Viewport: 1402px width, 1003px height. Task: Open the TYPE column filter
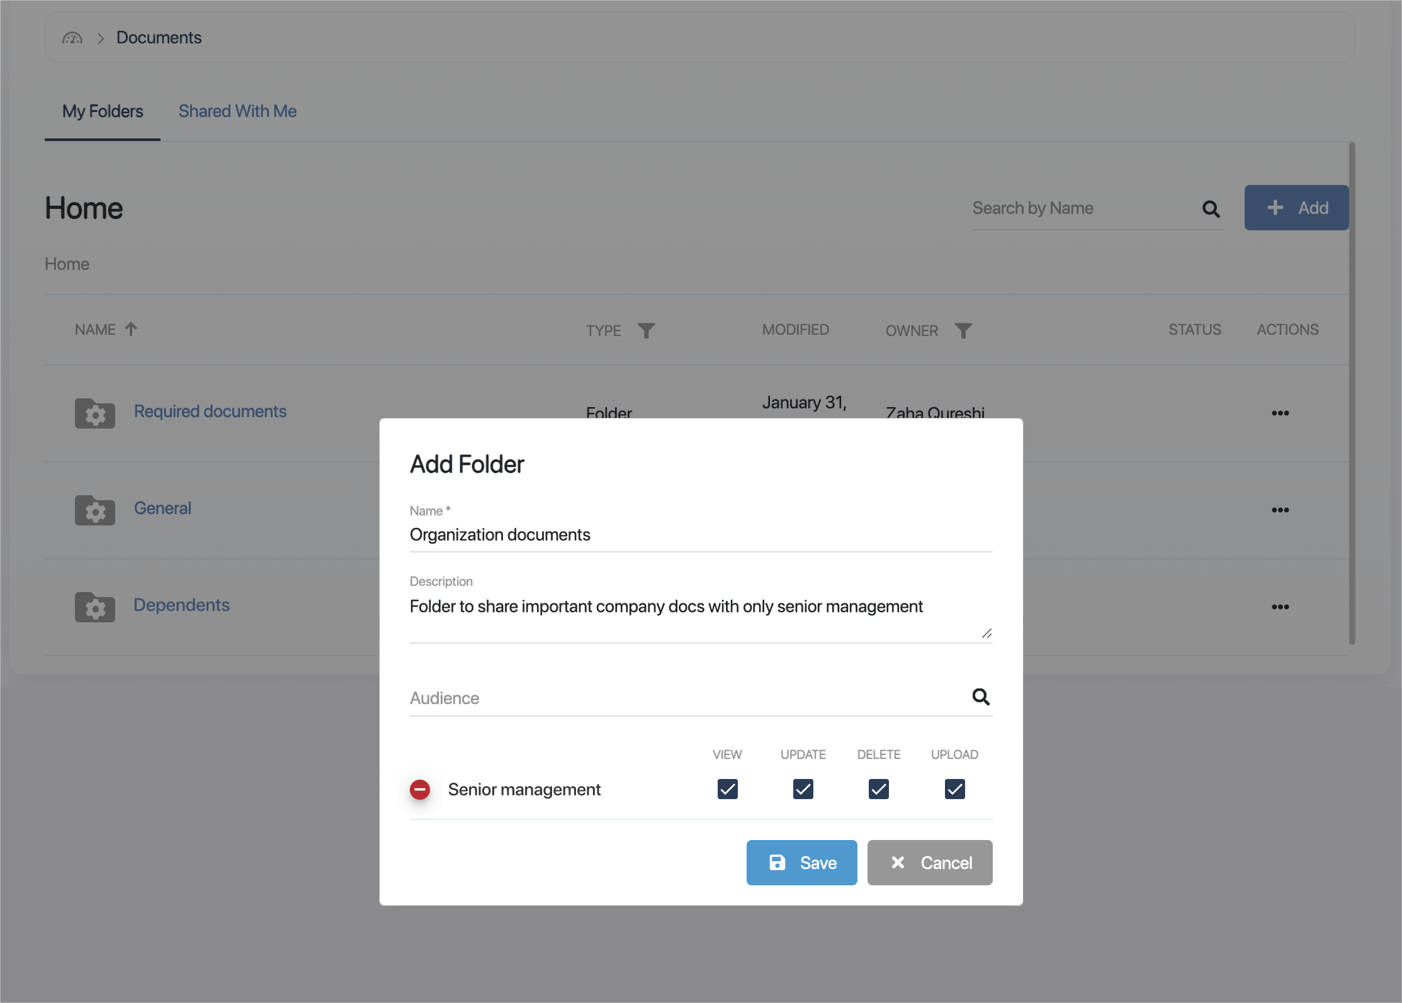point(646,330)
